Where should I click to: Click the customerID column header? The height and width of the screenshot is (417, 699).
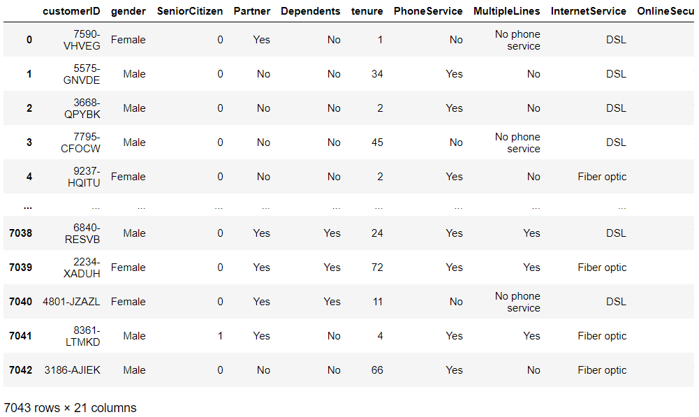coord(71,11)
